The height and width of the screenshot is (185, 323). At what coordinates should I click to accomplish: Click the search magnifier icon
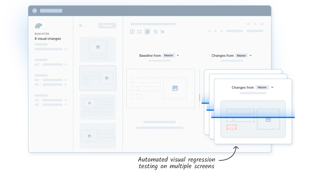81,26
